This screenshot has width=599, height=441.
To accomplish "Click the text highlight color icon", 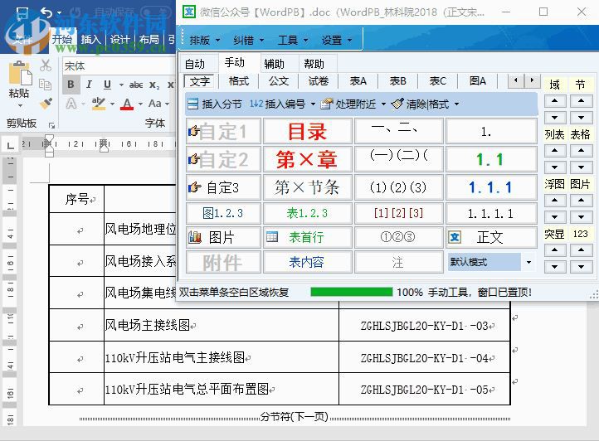I will click(99, 104).
